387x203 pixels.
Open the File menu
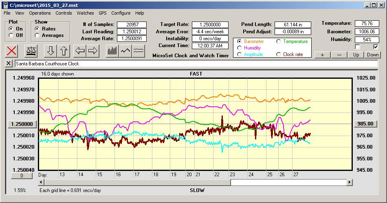(7, 13)
